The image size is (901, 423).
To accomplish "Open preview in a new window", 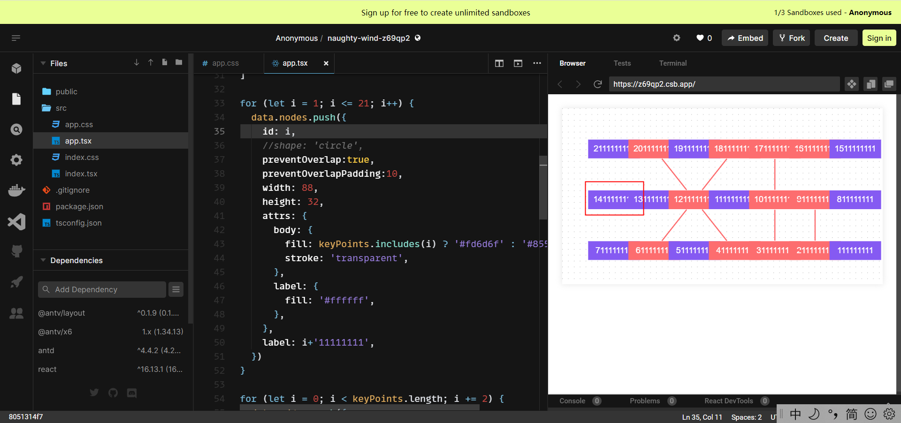I will click(x=889, y=84).
